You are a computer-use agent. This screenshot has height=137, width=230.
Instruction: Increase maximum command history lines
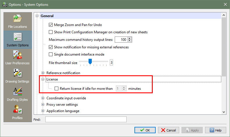(x=130, y=39)
